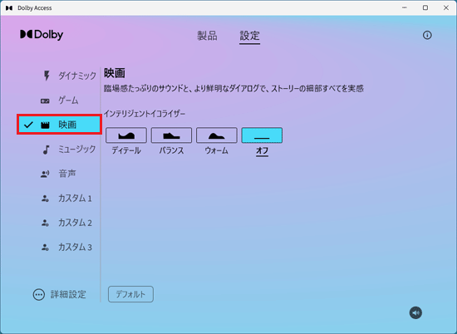
Task: Choose the バランス equalizer preset
Action: point(171,135)
